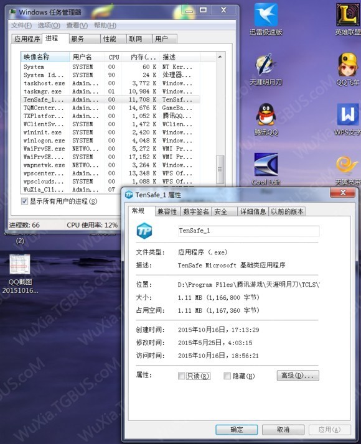
Task: Select the taskmgr.exe process row
Action: 111,91
